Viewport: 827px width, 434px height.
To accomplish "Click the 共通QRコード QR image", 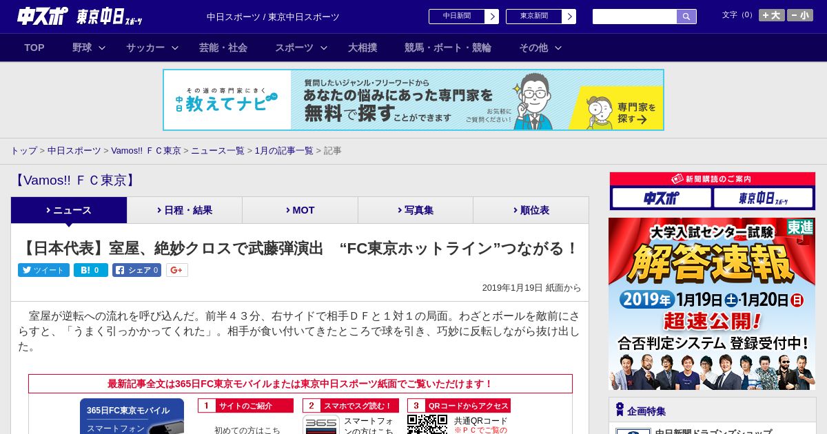I will point(427,424).
